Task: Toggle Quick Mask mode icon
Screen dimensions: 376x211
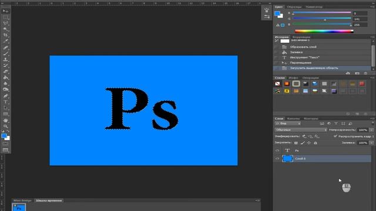Action: 5,144
